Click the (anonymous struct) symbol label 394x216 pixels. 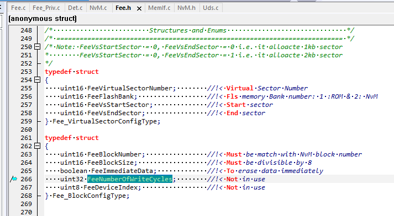click(43, 19)
